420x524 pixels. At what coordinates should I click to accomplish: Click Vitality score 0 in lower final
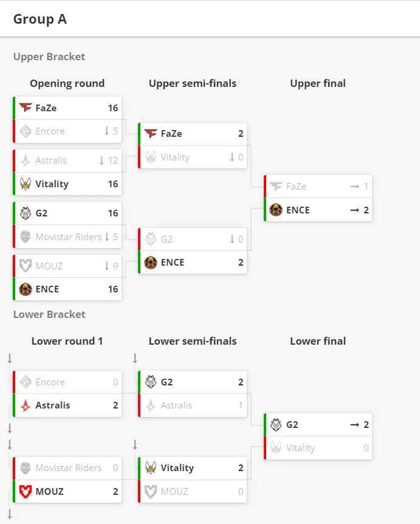coord(366,448)
